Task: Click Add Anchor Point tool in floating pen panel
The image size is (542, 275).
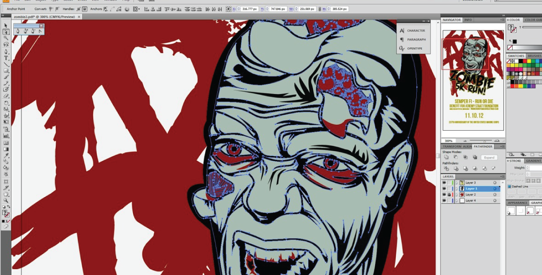Action: coord(26,31)
